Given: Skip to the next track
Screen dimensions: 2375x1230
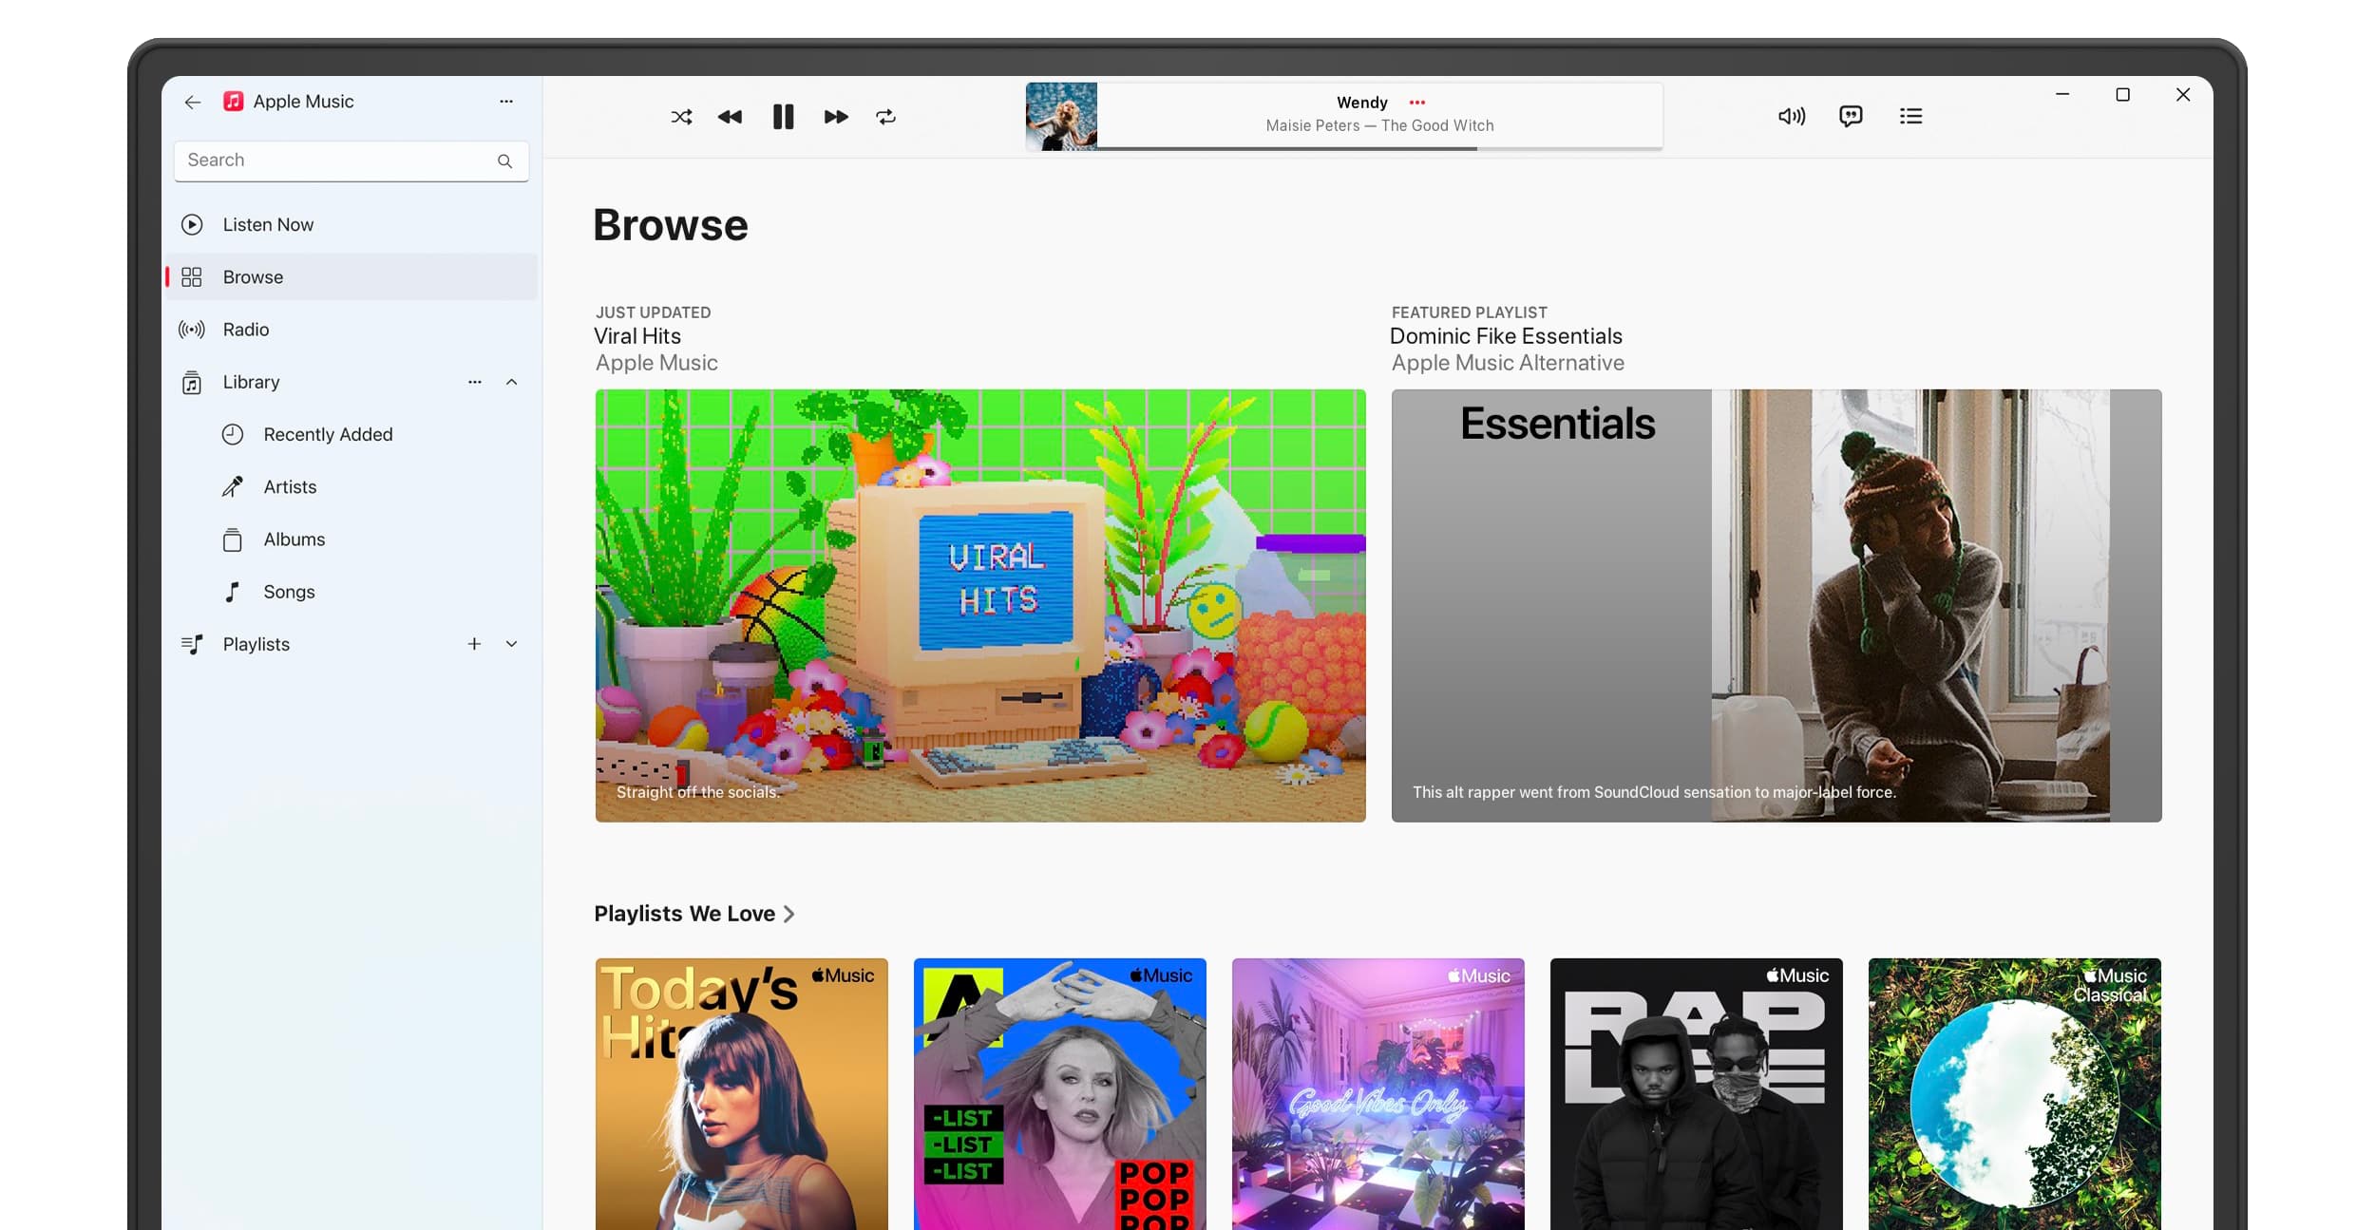Looking at the screenshot, I should click(836, 117).
